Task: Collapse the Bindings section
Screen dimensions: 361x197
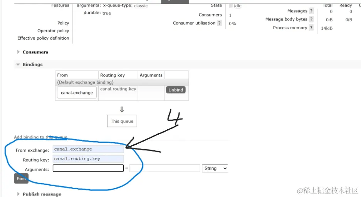Action: [x=32, y=64]
